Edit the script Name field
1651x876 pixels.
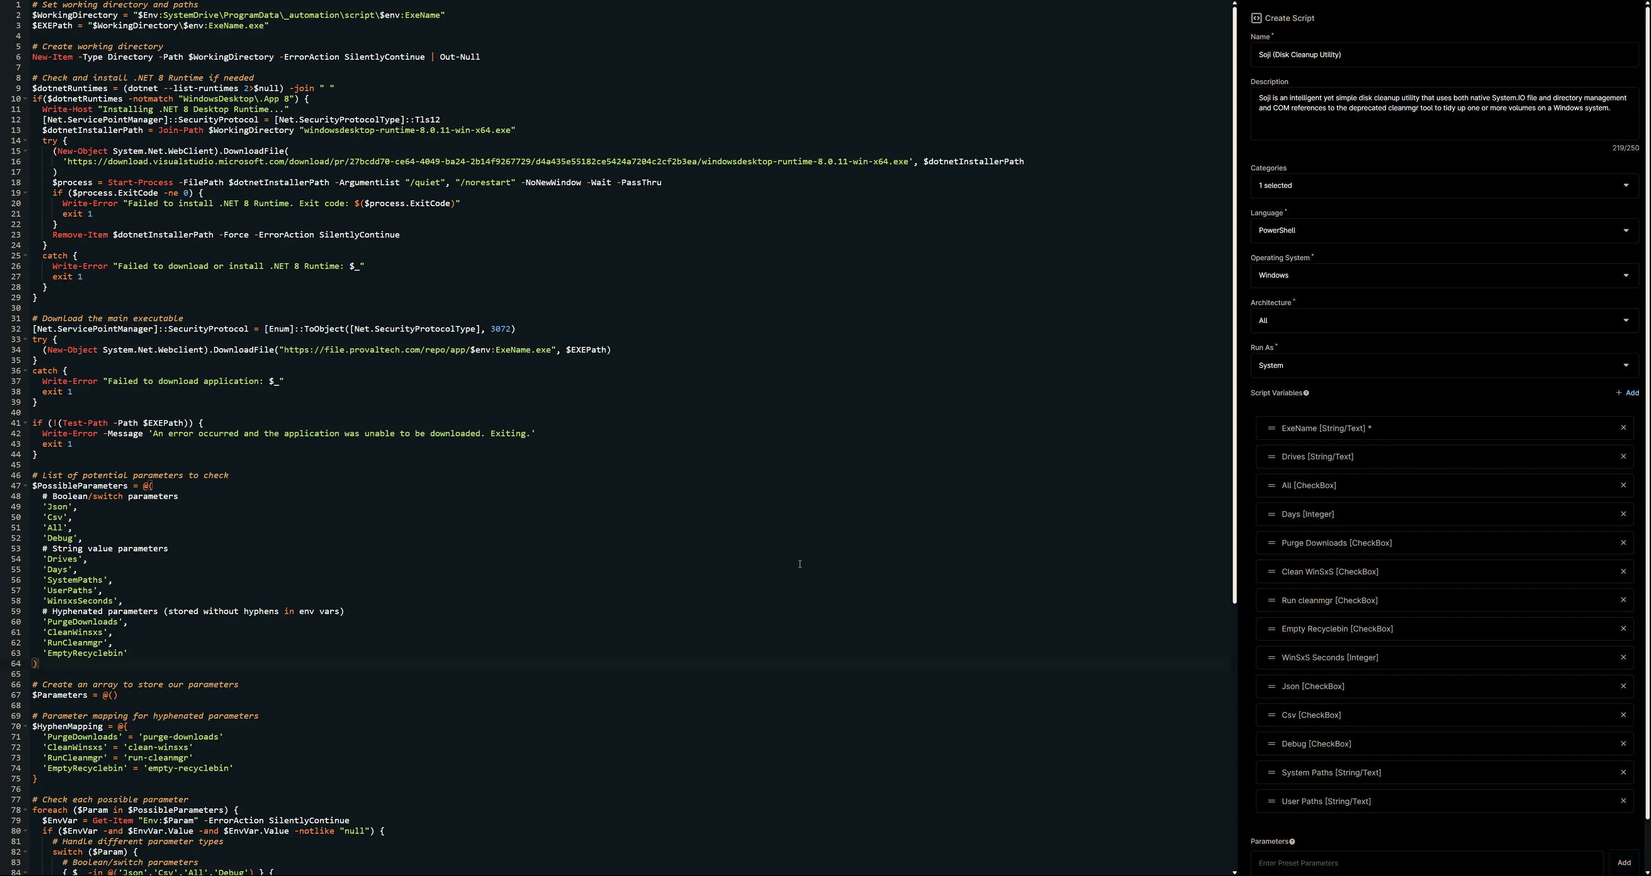click(x=1444, y=55)
